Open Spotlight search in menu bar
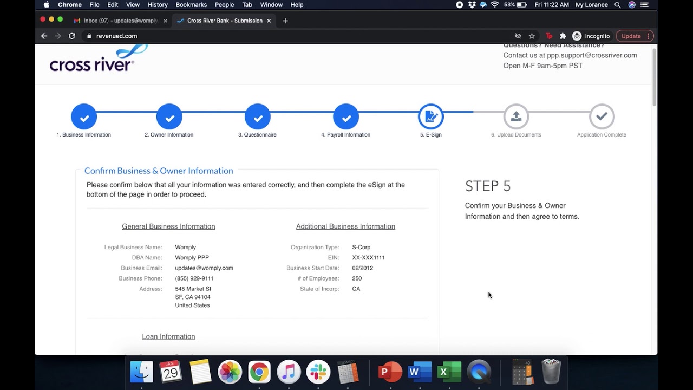The height and width of the screenshot is (390, 693). tap(618, 5)
